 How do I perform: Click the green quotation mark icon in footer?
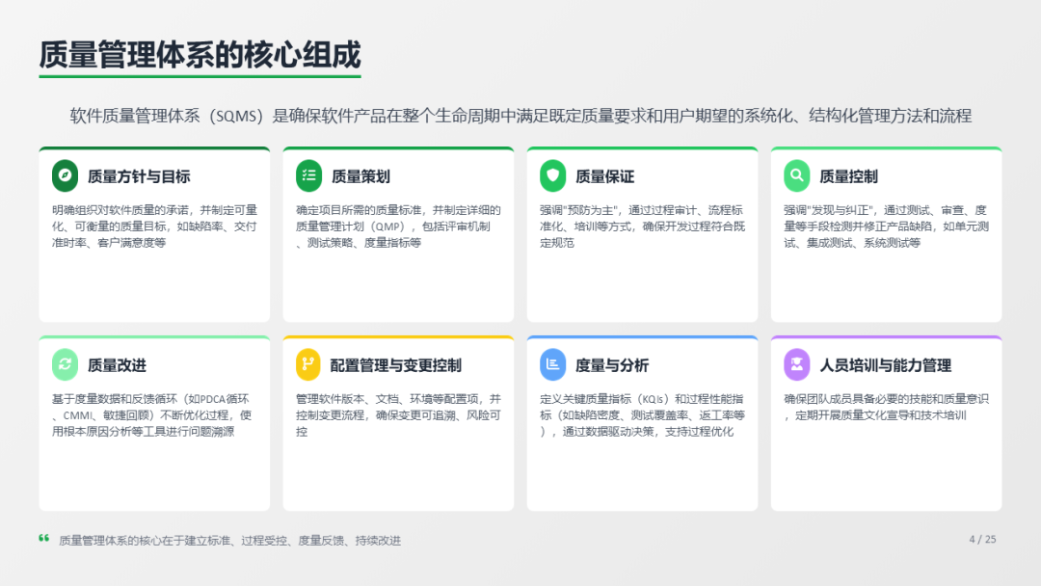click(x=44, y=539)
